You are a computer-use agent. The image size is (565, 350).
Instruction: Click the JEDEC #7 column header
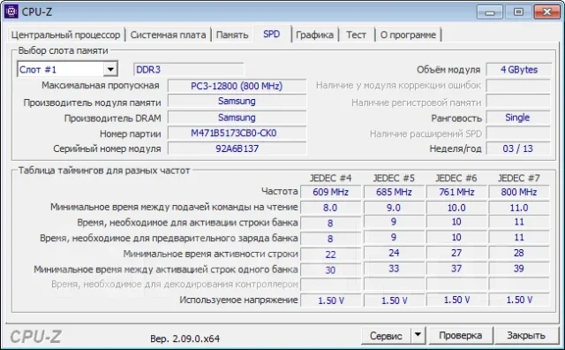point(519,179)
